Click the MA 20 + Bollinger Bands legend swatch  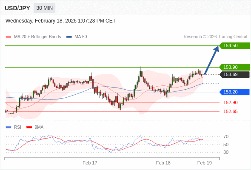pyautogui.click(x=9, y=37)
